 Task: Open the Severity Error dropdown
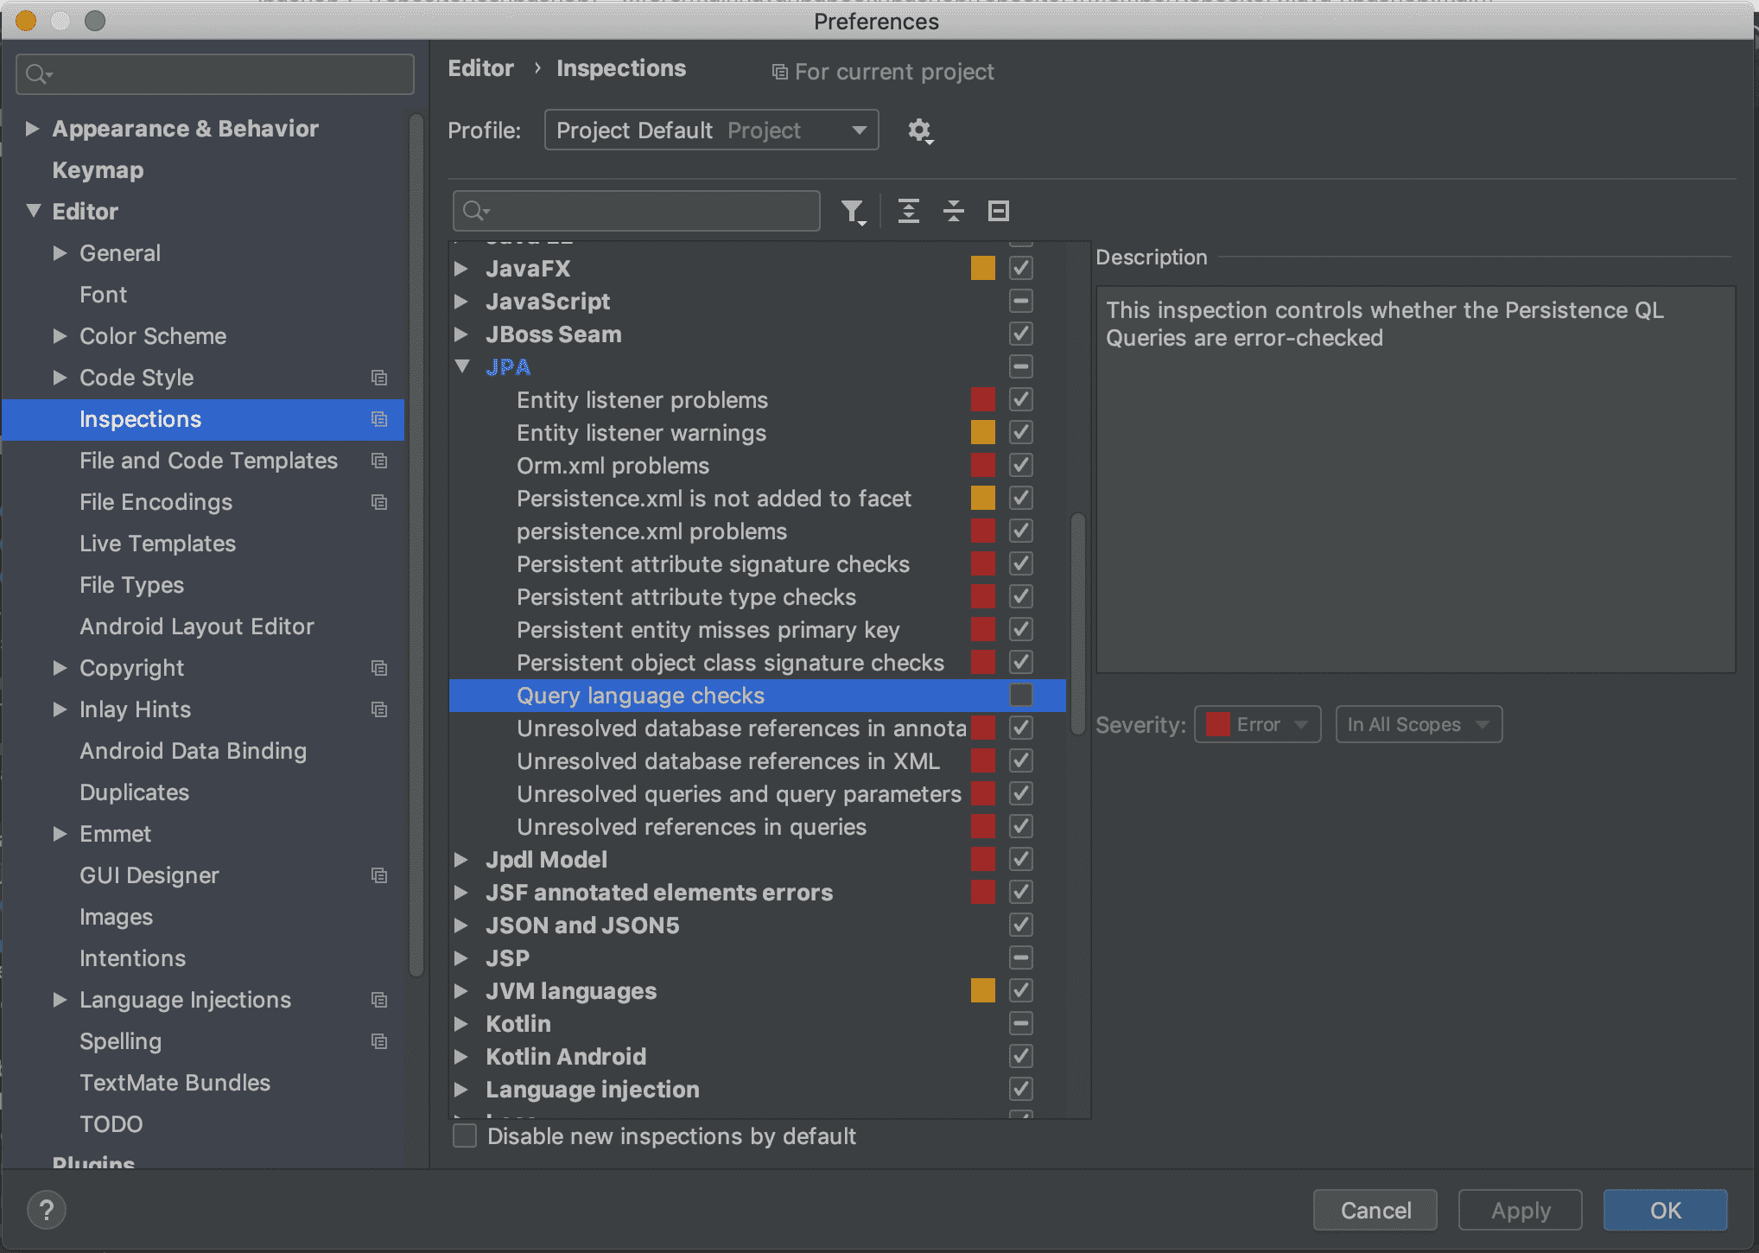1257,725
